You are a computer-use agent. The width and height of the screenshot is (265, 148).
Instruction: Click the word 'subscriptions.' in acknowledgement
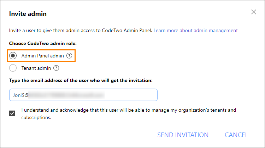[x=36, y=117]
